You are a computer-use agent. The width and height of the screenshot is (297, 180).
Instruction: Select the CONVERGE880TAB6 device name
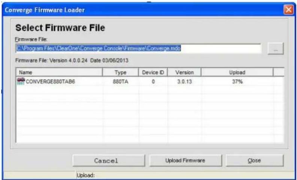click(51, 81)
